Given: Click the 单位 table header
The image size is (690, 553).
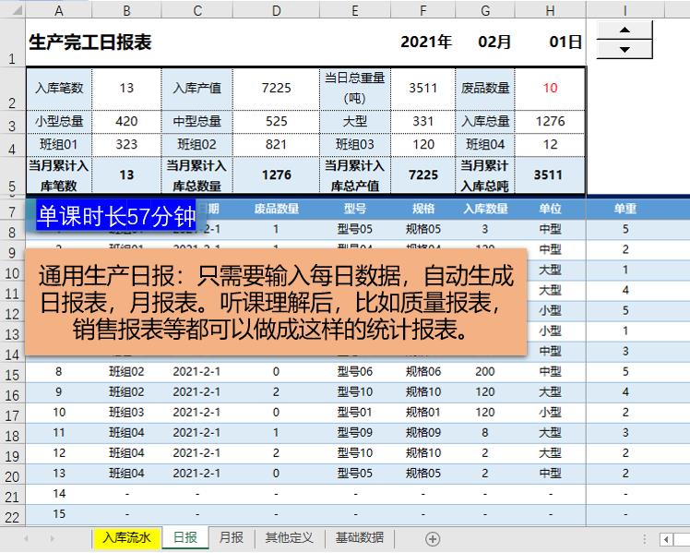Looking at the screenshot, I should (550, 209).
